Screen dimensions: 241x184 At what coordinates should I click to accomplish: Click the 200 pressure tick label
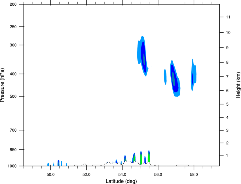click(x=13, y=5)
